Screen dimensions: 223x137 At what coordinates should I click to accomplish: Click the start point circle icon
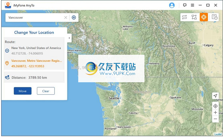click(7, 51)
